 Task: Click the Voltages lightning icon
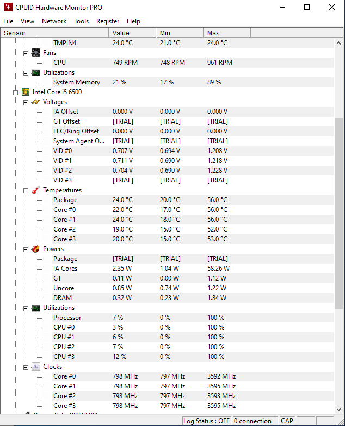click(x=36, y=102)
